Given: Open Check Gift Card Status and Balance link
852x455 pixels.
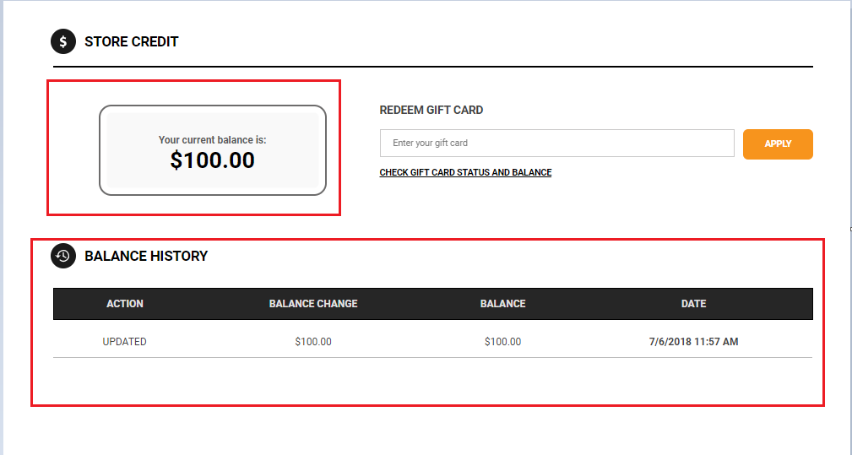Looking at the screenshot, I should pos(465,172).
